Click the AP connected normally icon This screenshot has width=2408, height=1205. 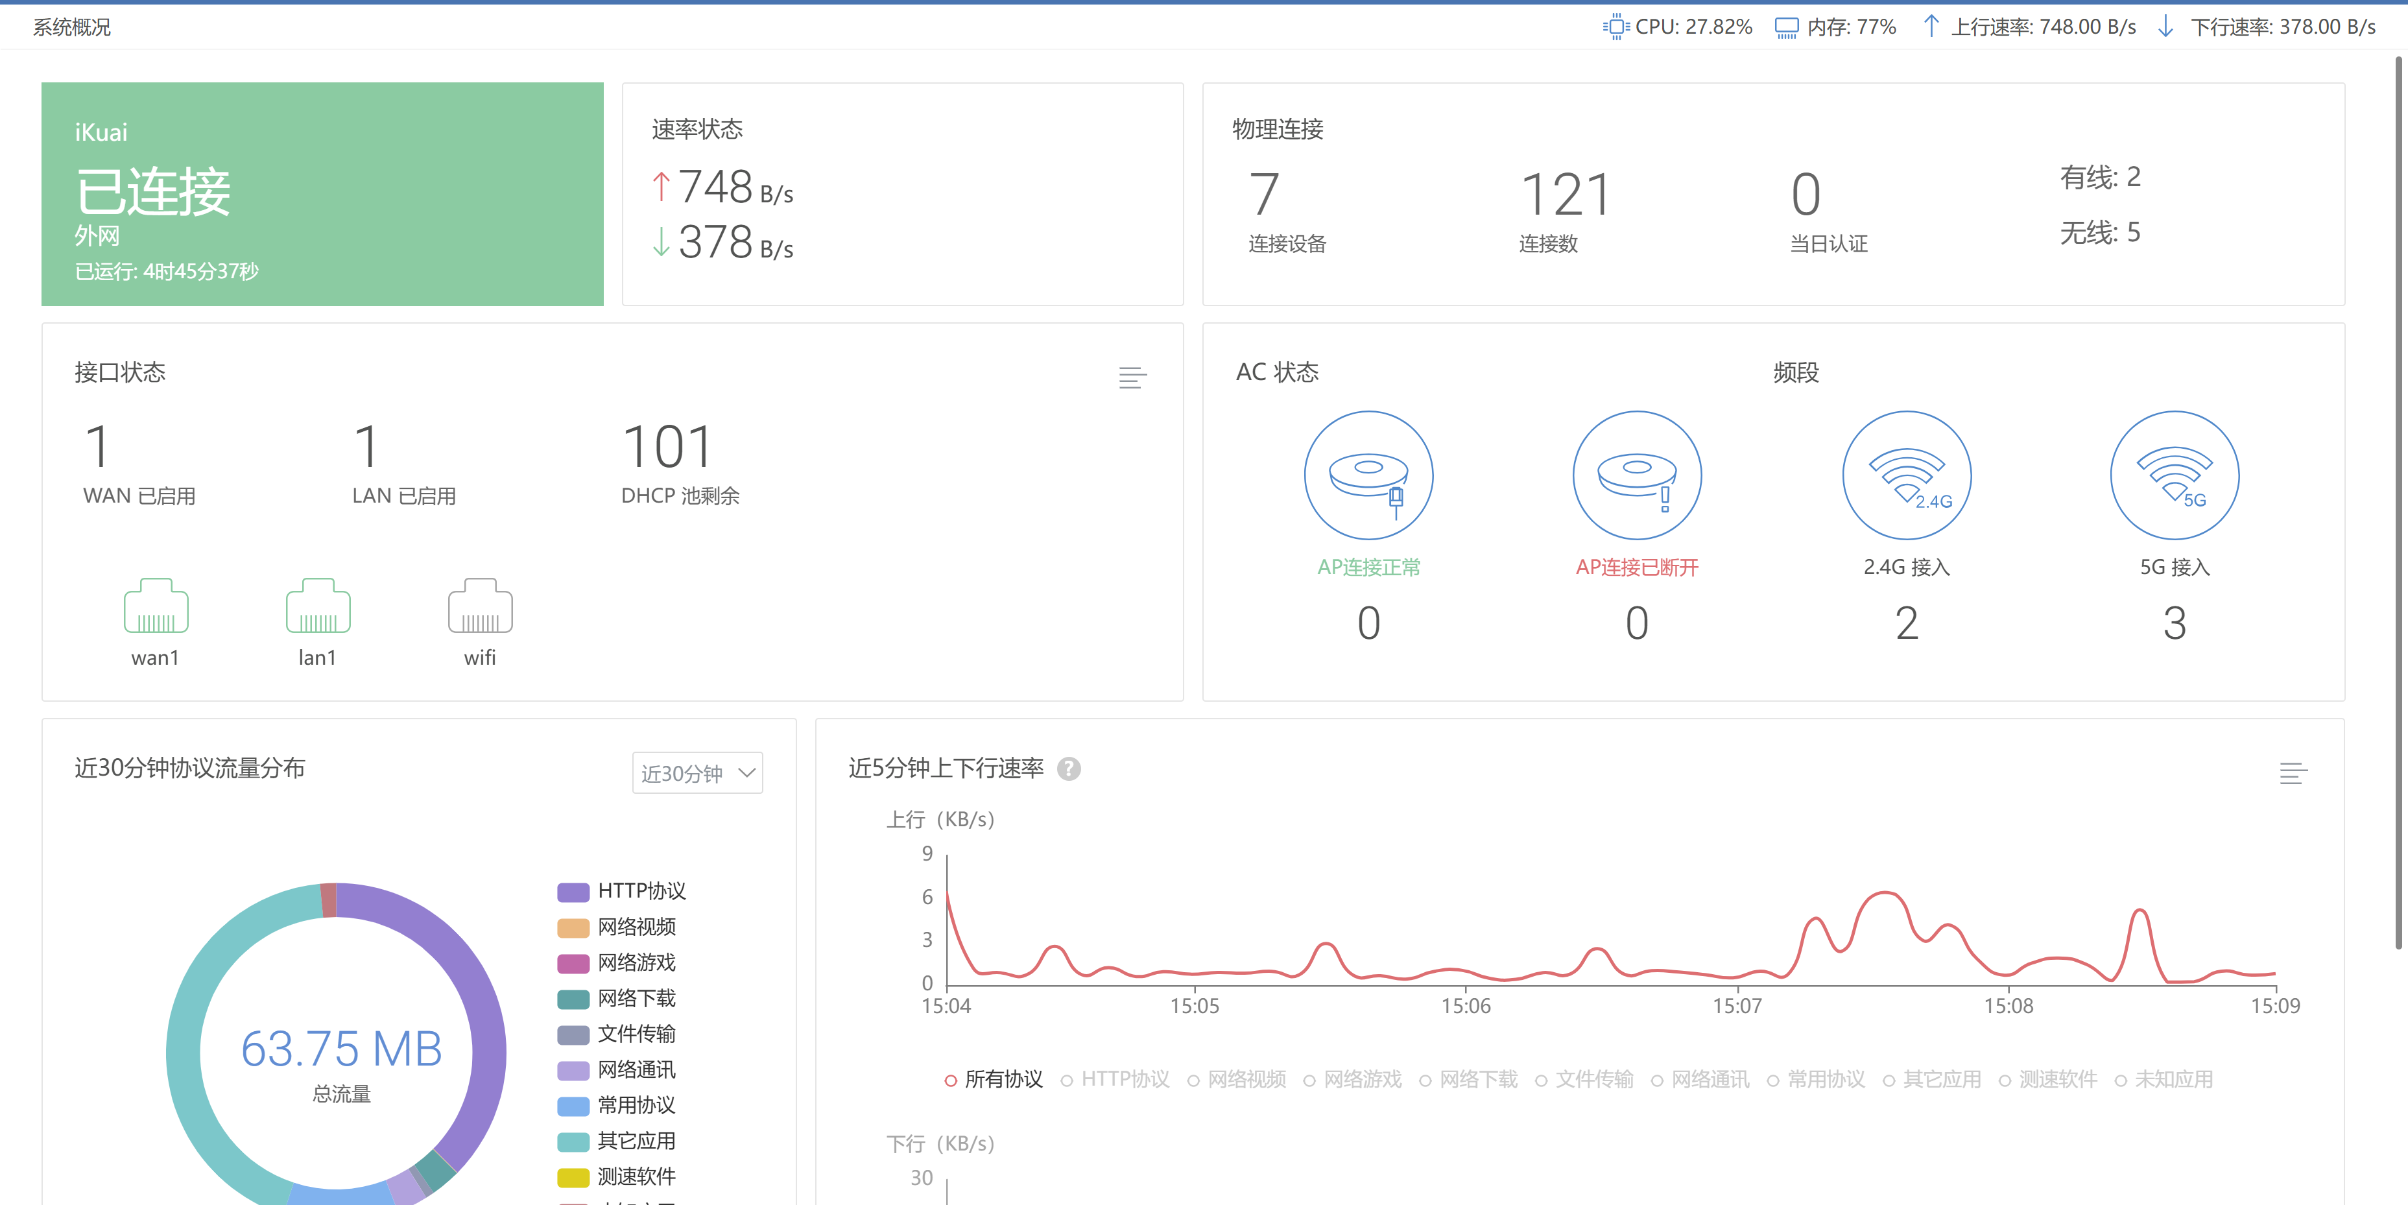(1368, 475)
